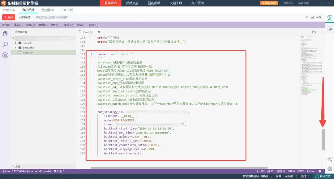Collapse the root project folder arrow
Image resolution: width=334 pixels, height=179 pixels.
pos(13,38)
